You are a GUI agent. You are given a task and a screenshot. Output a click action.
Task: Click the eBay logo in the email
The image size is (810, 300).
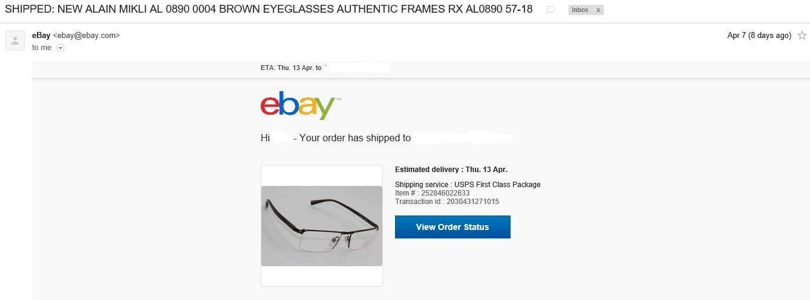(297, 107)
